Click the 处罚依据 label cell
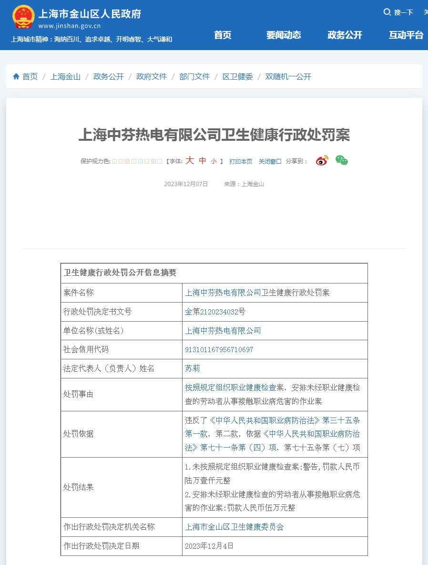This screenshot has width=428, height=565. (x=122, y=434)
